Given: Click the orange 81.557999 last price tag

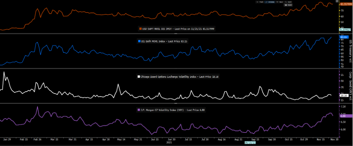Looking at the screenshot, I should pyautogui.click(x=346, y=4).
